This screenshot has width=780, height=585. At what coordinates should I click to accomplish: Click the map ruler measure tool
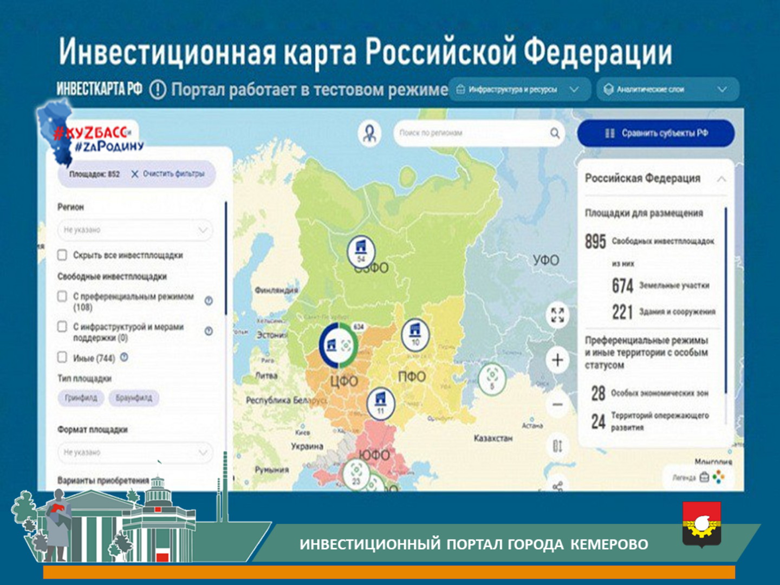(x=557, y=446)
